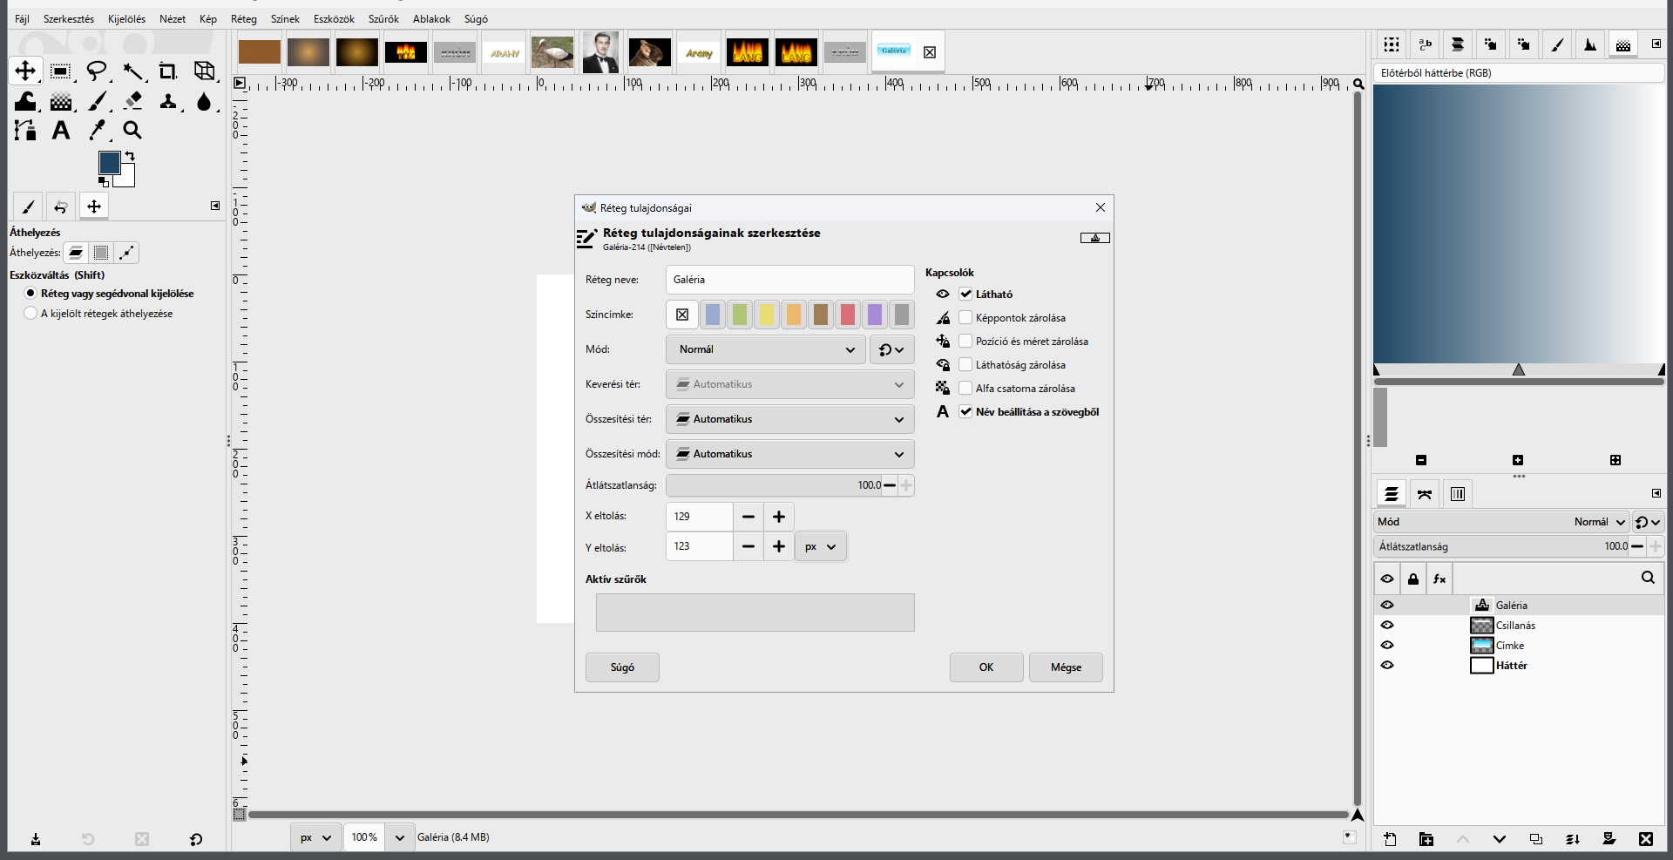The height and width of the screenshot is (860, 1673).
Task: Confirm dialog with OK button
Action: tap(986, 667)
